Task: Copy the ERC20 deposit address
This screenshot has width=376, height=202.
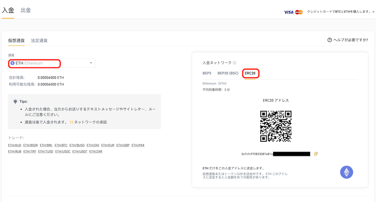Action: click(316, 154)
